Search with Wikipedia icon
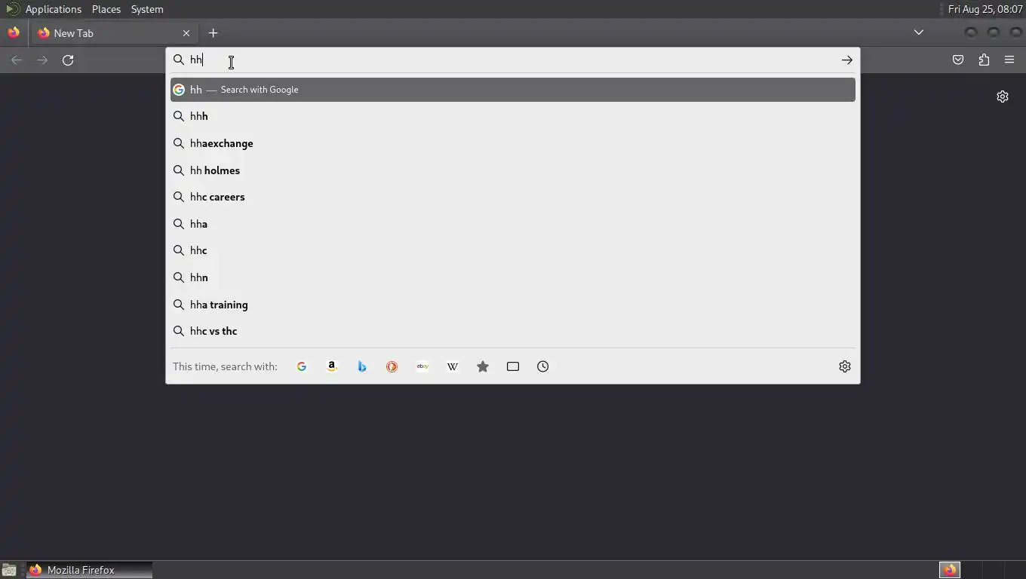 [453, 366]
